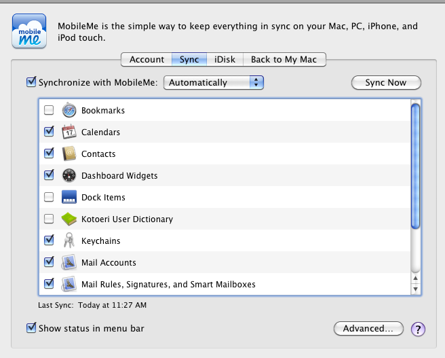
Task: Click the calendar icon beside Calendars
Action: [x=69, y=132]
